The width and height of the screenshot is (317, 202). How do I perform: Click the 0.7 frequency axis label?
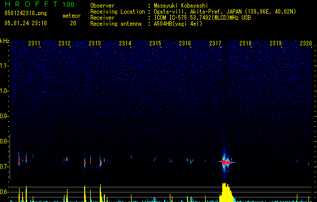pos(5,167)
